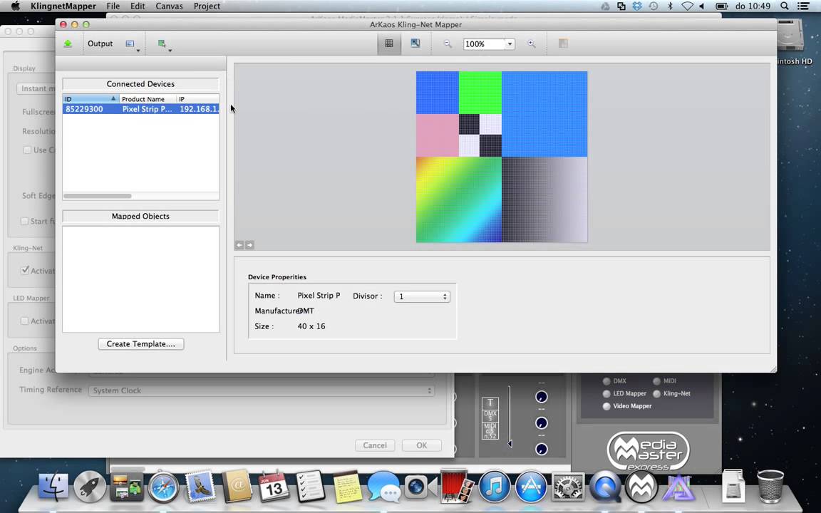Image resolution: width=821 pixels, height=513 pixels.
Task: Select the Video Mapper radio button
Action: [x=606, y=406]
